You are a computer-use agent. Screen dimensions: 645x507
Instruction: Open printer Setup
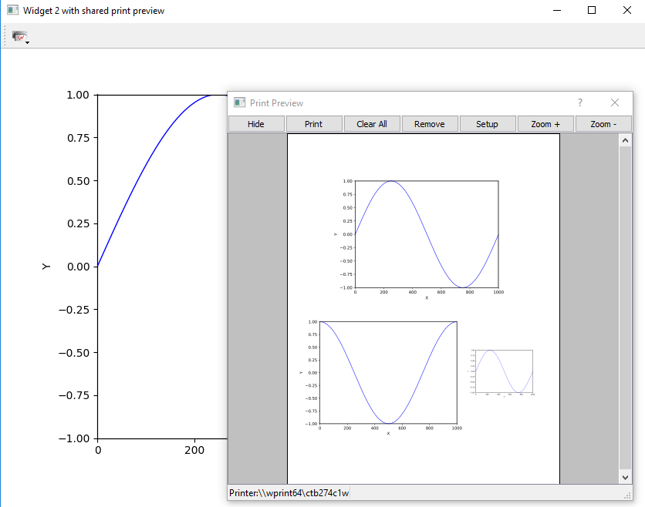click(487, 124)
